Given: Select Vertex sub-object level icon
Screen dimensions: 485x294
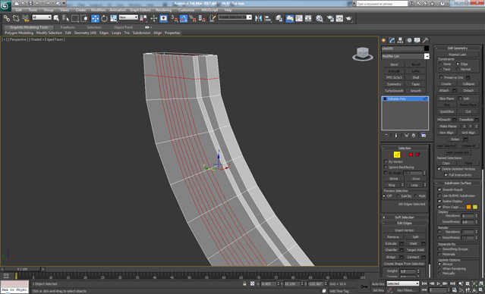Looking at the screenshot, I should coord(389,155).
